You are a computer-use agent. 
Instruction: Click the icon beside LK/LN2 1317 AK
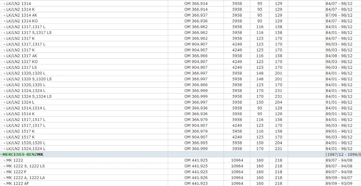pyautogui.click(x=4, y=56)
